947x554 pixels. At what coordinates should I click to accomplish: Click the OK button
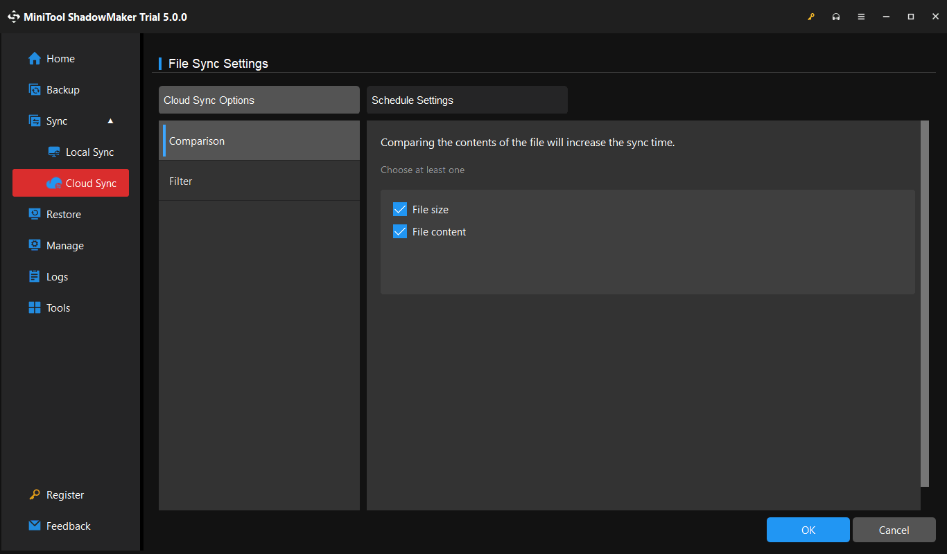coord(808,530)
